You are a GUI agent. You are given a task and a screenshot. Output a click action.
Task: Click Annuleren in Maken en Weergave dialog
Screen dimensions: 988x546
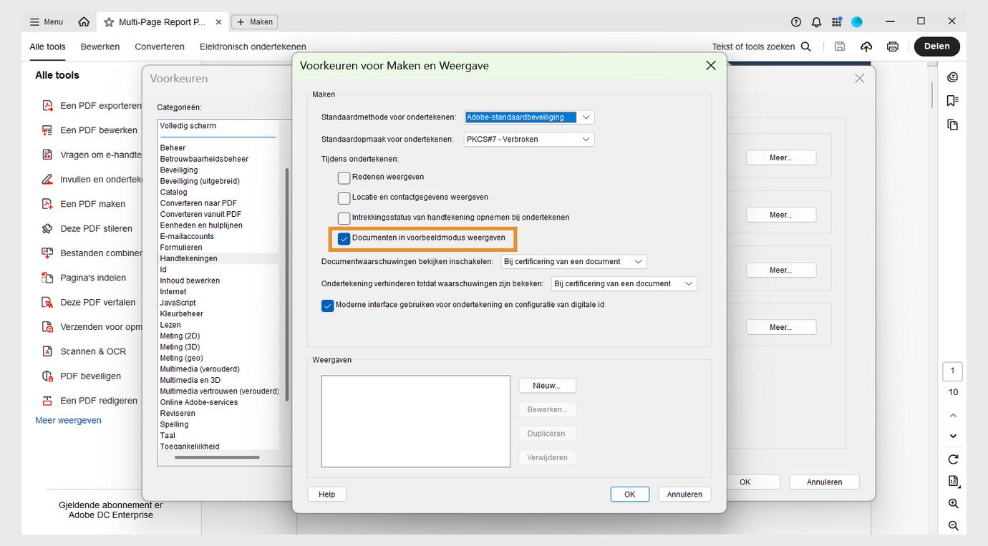tap(685, 494)
